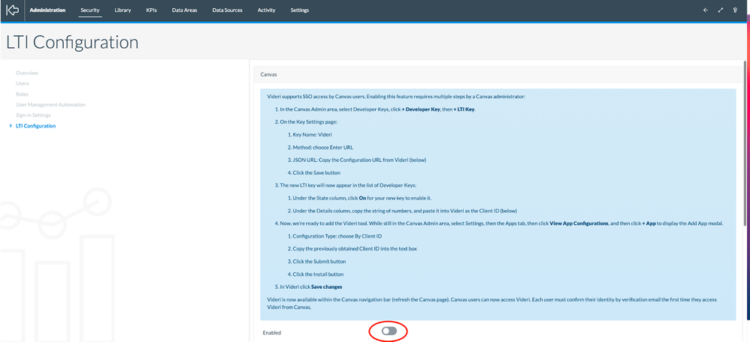Click the chevron beside LTI Configuration
Viewport: 750px width, 342px height.
pos(11,125)
